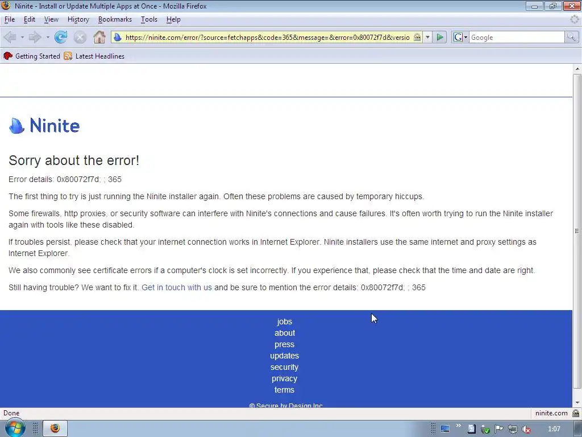The image size is (582, 437).
Task: Click the padlock icon inside the address bar
Action: coord(417,37)
